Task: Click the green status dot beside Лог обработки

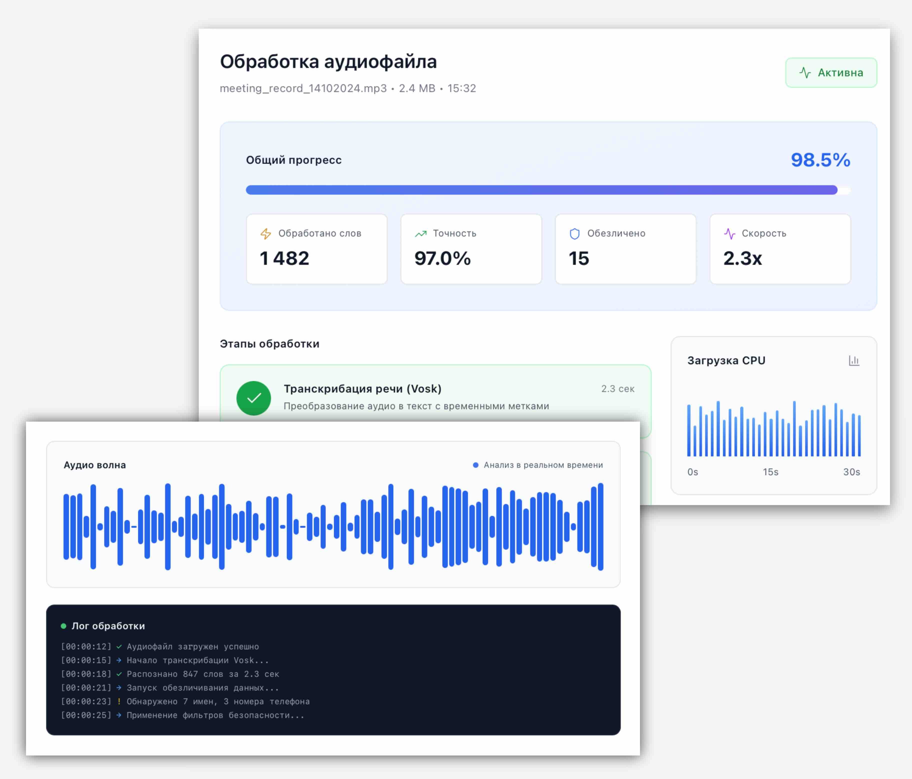Action: point(63,626)
